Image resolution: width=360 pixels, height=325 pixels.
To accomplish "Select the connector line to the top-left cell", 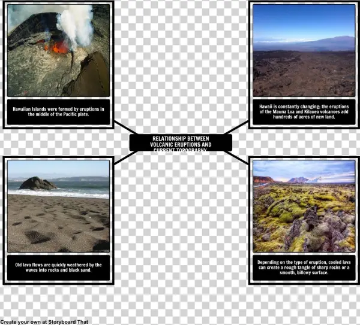I will [x=124, y=128].
